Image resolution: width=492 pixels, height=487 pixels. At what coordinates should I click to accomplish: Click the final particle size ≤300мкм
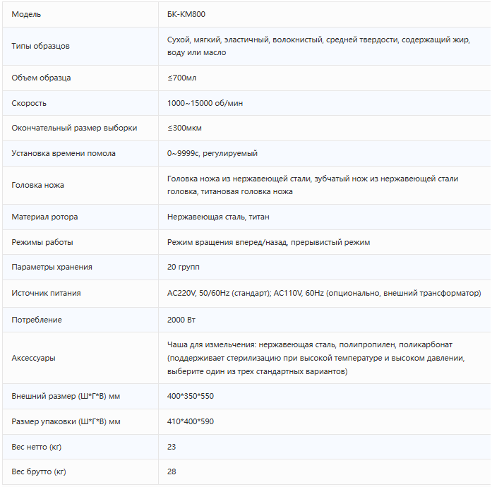click(x=184, y=128)
